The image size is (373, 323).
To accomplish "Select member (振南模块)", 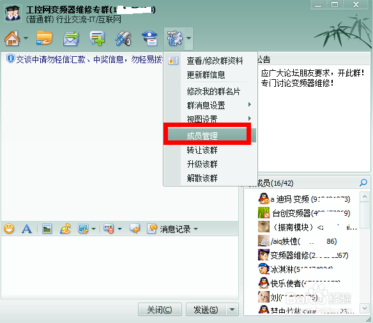I will [x=307, y=227].
